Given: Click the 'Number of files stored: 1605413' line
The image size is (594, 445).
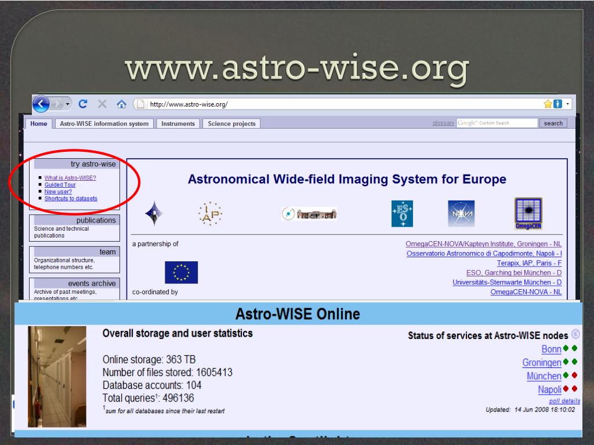Looking at the screenshot, I should [168, 373].
